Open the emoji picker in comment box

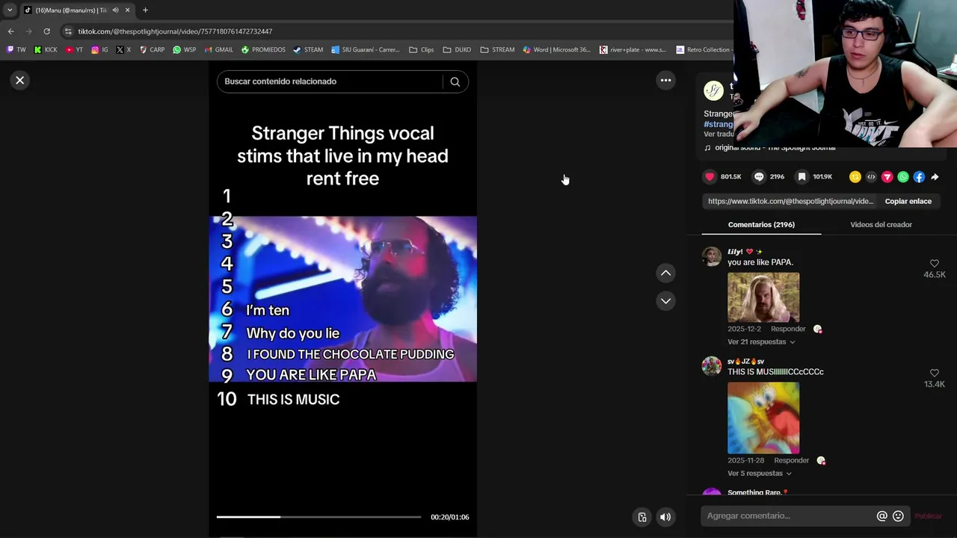(x=898, y=516)
